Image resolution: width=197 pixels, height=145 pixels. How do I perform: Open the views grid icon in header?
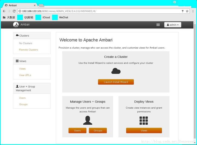point(158,25)
